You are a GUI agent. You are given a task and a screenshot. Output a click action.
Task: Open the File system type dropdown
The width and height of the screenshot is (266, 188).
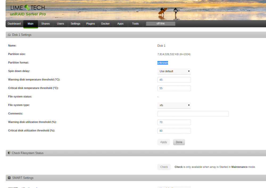point(174,105)
